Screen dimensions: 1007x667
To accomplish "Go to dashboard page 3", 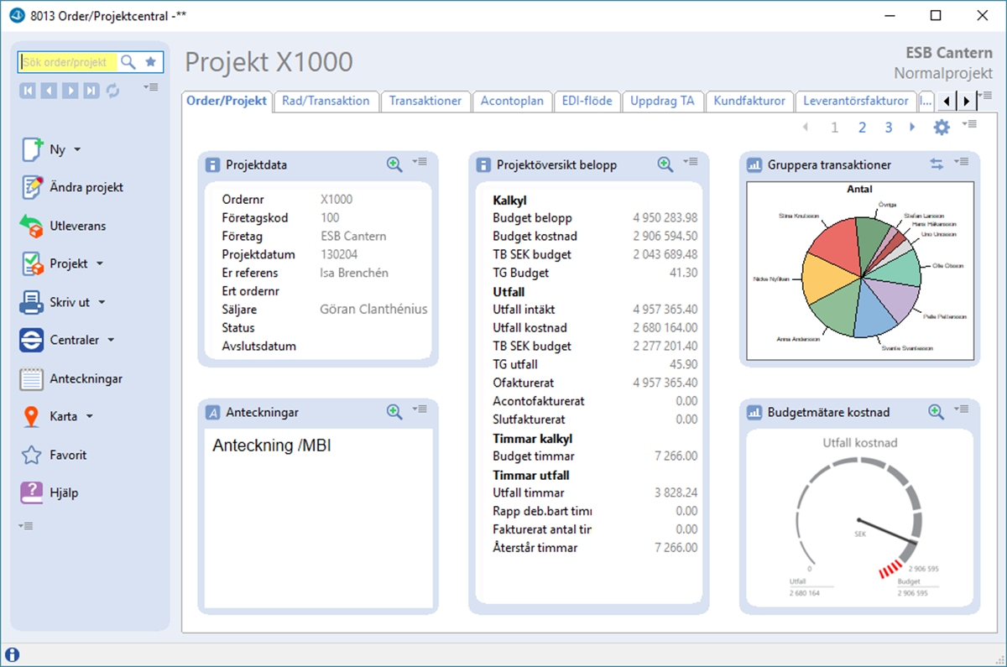I will coord(889,128).
